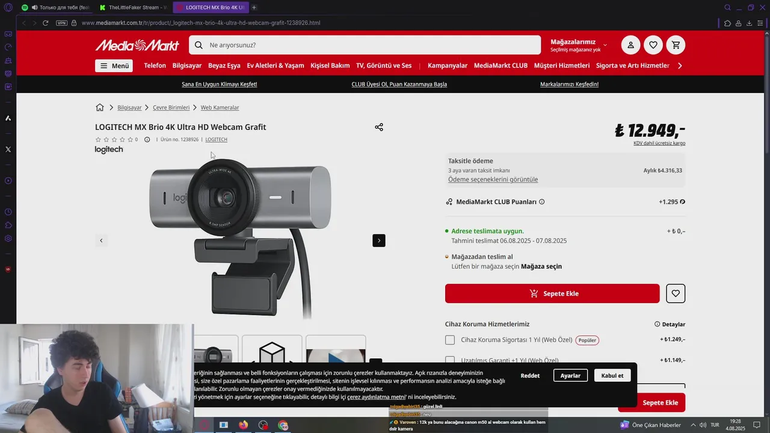
Task: Switch to the Spotify browser tab
Action: click(x=55, y=7)
